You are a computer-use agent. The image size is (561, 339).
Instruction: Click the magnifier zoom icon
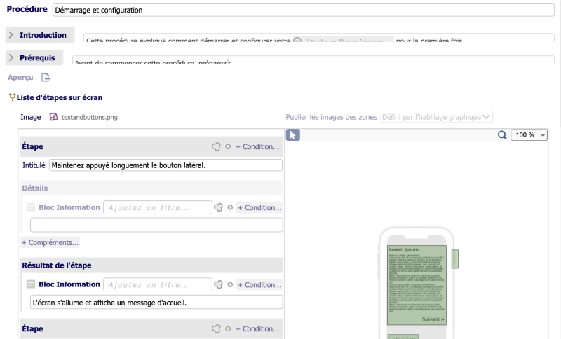click(x=502, y=135)
